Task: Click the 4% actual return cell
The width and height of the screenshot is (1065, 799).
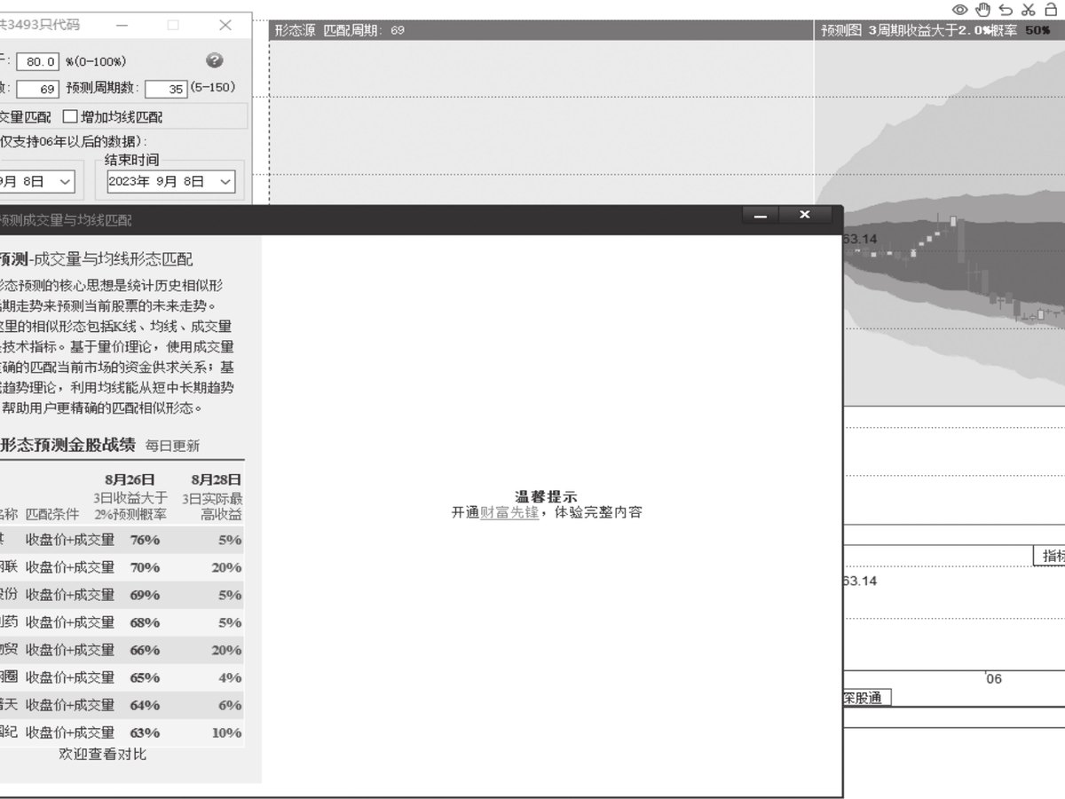Action: [x=230, y=677]
